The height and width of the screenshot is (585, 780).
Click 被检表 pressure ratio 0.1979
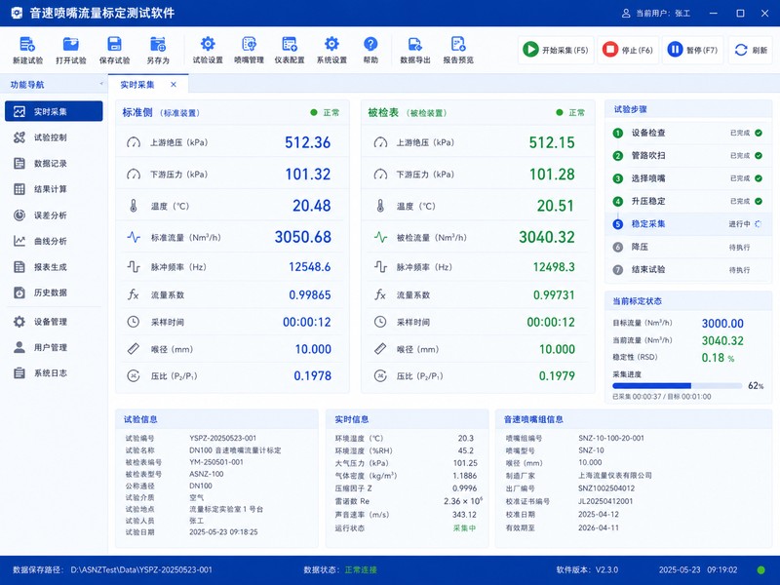[x=557, y=376]
